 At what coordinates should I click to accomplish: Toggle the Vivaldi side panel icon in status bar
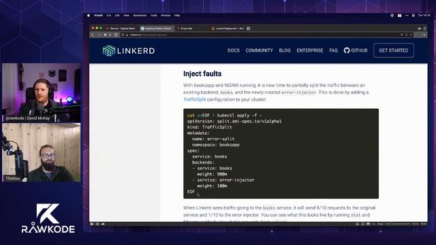[x=93, y=224]
